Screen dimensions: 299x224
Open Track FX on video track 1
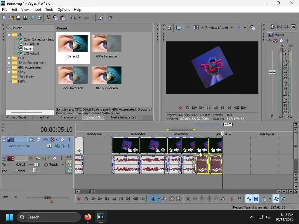click(x=45, y=140)
